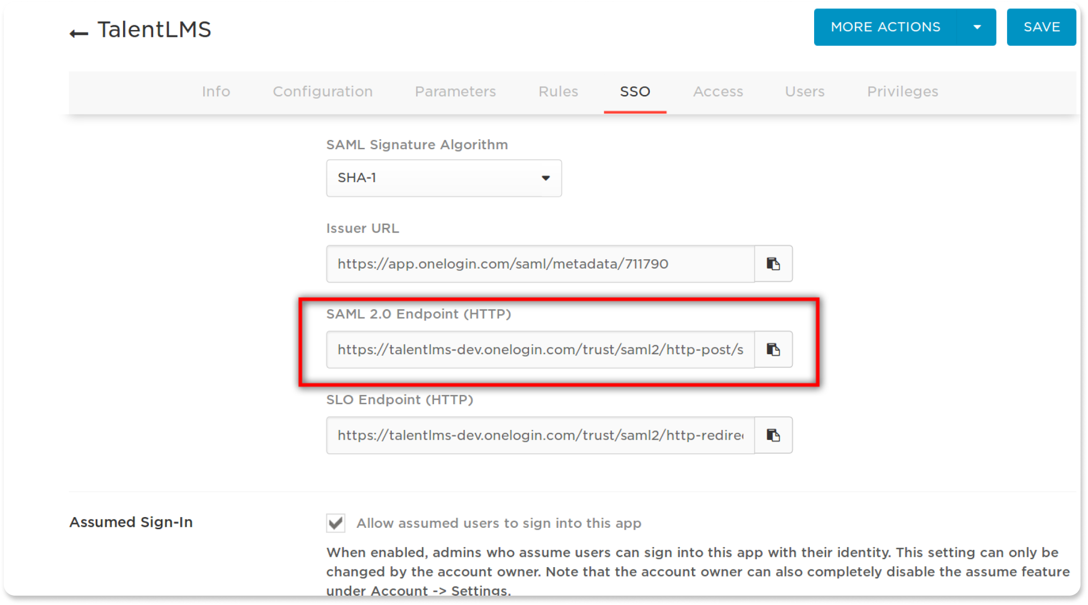
Task: Open the Privileges tab
Action: [902, 91]
